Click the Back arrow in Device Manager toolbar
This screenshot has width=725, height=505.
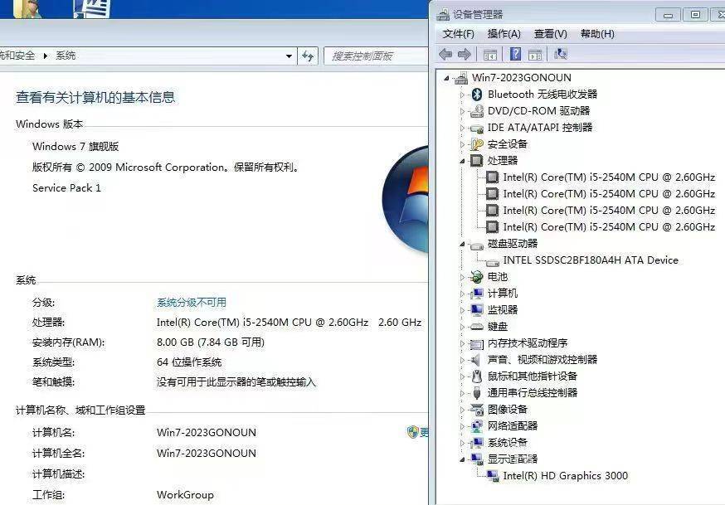coord(445,55)
